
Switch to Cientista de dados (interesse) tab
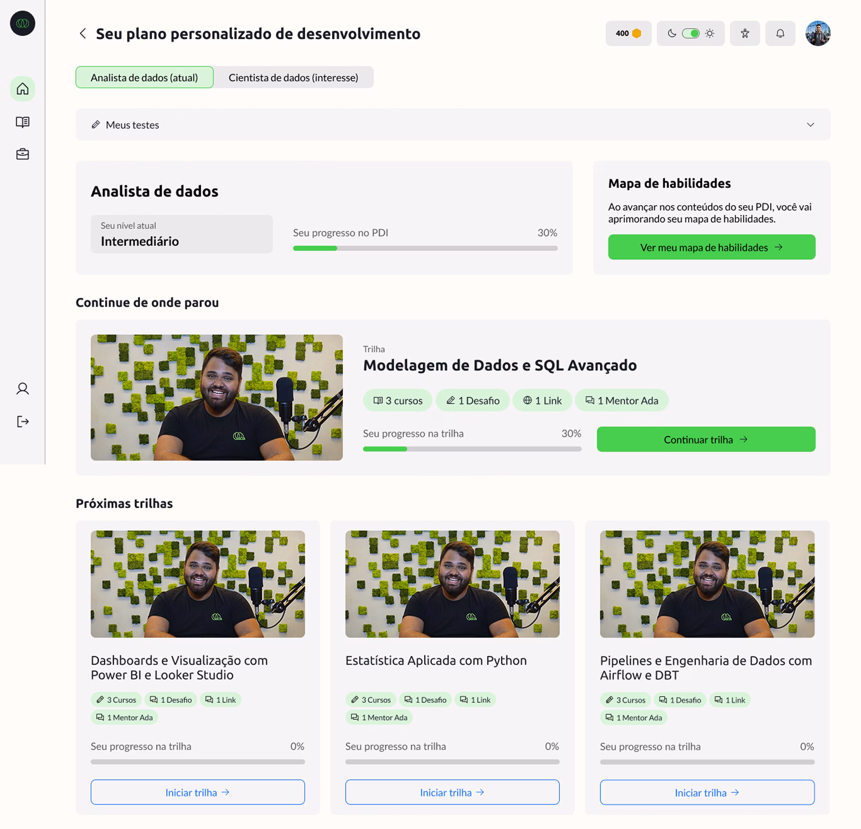tap(293, 77)
